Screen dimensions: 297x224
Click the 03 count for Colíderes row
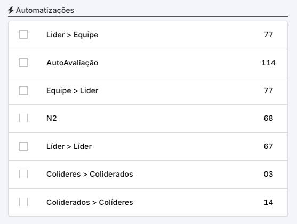268,174
